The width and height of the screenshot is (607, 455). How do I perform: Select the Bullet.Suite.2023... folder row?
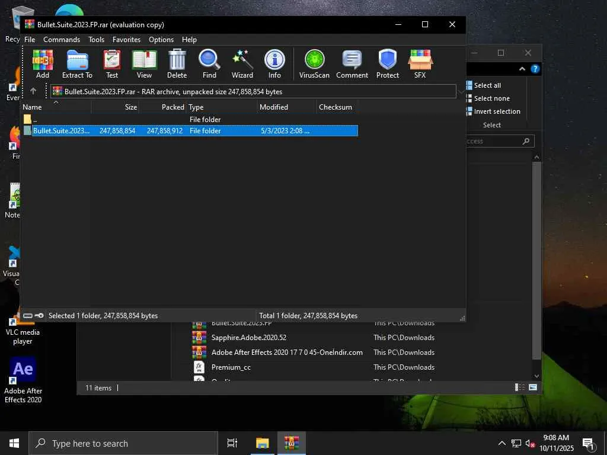point(190,131)
